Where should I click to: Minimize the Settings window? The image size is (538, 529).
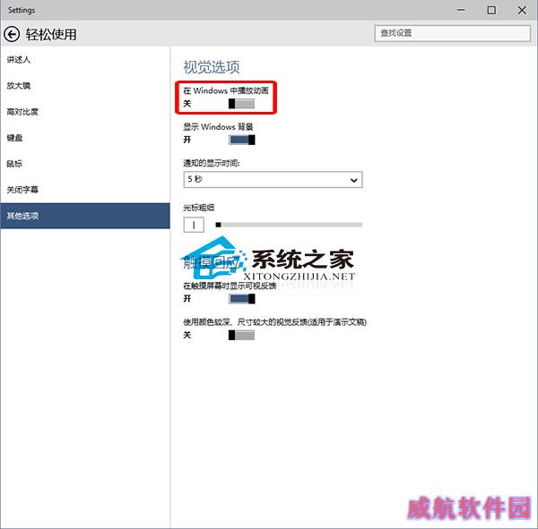(x=461, y=10)
